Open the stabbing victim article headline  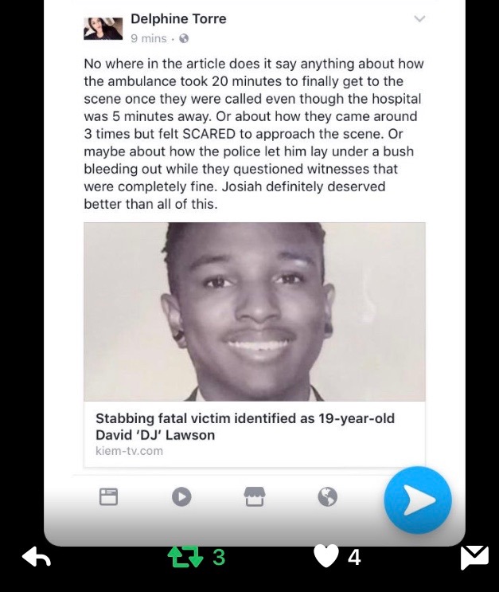(x=245, y=426)
